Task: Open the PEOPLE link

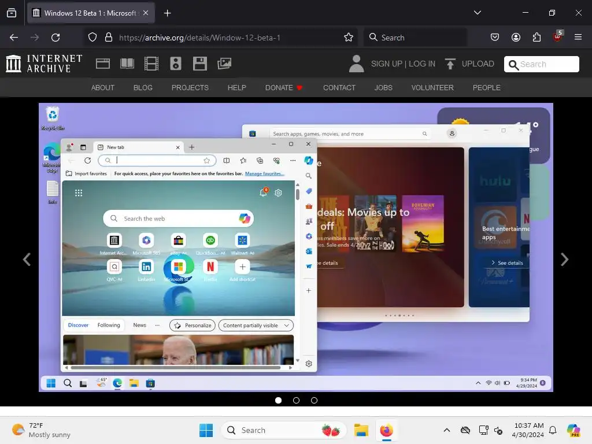Action: click(x=486, y=88)
